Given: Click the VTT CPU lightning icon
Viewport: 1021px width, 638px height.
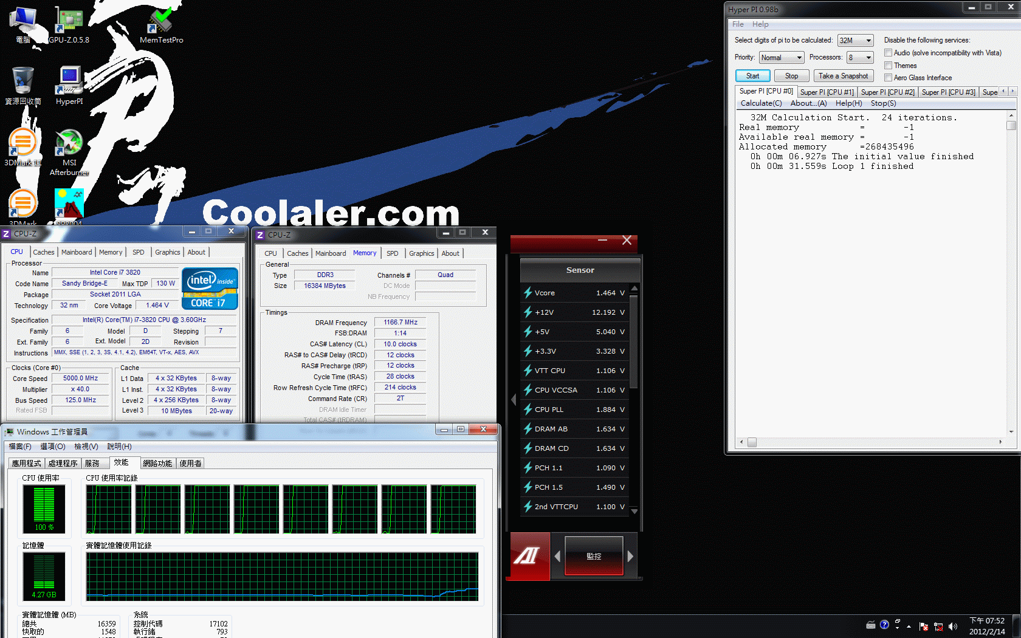Looking at the screenshot, I should 528,371.
